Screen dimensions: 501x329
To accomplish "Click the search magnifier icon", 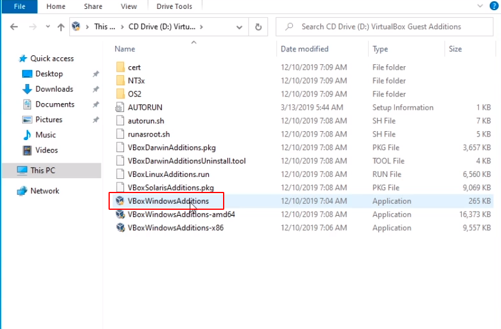I will (x=289, y=26).
